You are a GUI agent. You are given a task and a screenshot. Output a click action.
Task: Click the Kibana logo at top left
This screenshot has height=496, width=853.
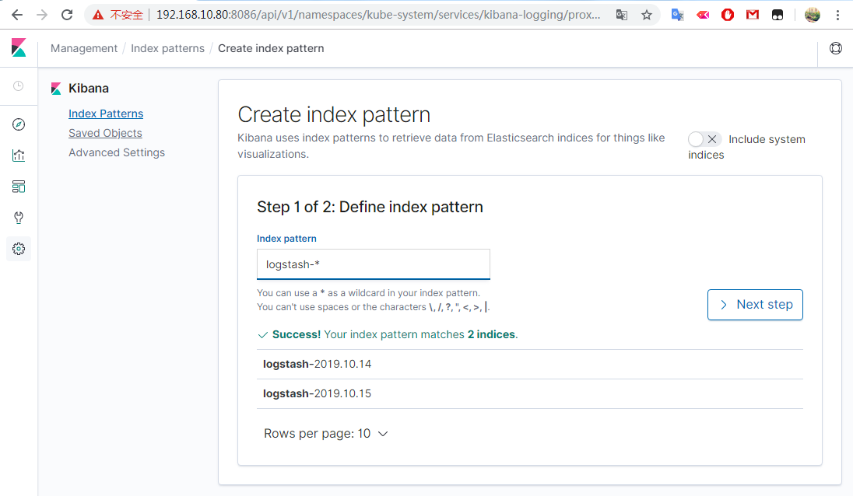(19, 48)
